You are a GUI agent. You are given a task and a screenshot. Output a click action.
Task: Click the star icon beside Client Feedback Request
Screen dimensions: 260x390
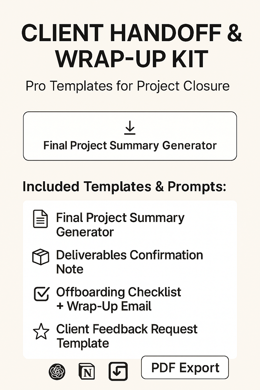coord(41,331)
